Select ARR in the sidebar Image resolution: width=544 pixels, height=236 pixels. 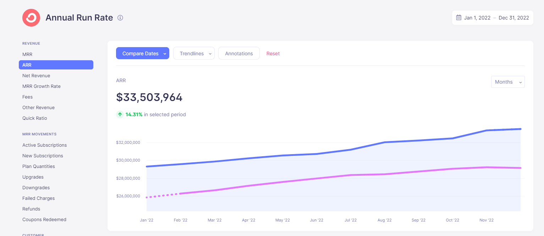[56, 65]
